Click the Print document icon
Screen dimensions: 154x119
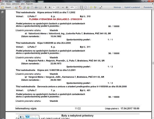36,7
